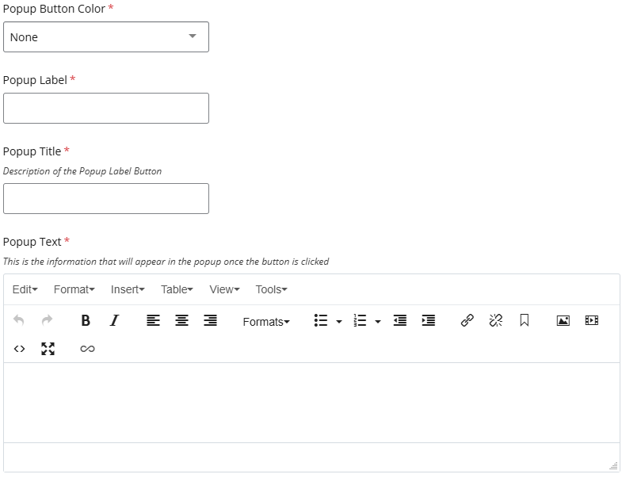Viewport: 622px width, 478px height.
Task: Toggle fullscreen editor mode
Action: click(48, 349)
